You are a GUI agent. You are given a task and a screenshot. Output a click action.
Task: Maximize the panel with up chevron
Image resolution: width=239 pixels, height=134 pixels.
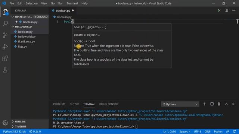[x=226, y=104]
